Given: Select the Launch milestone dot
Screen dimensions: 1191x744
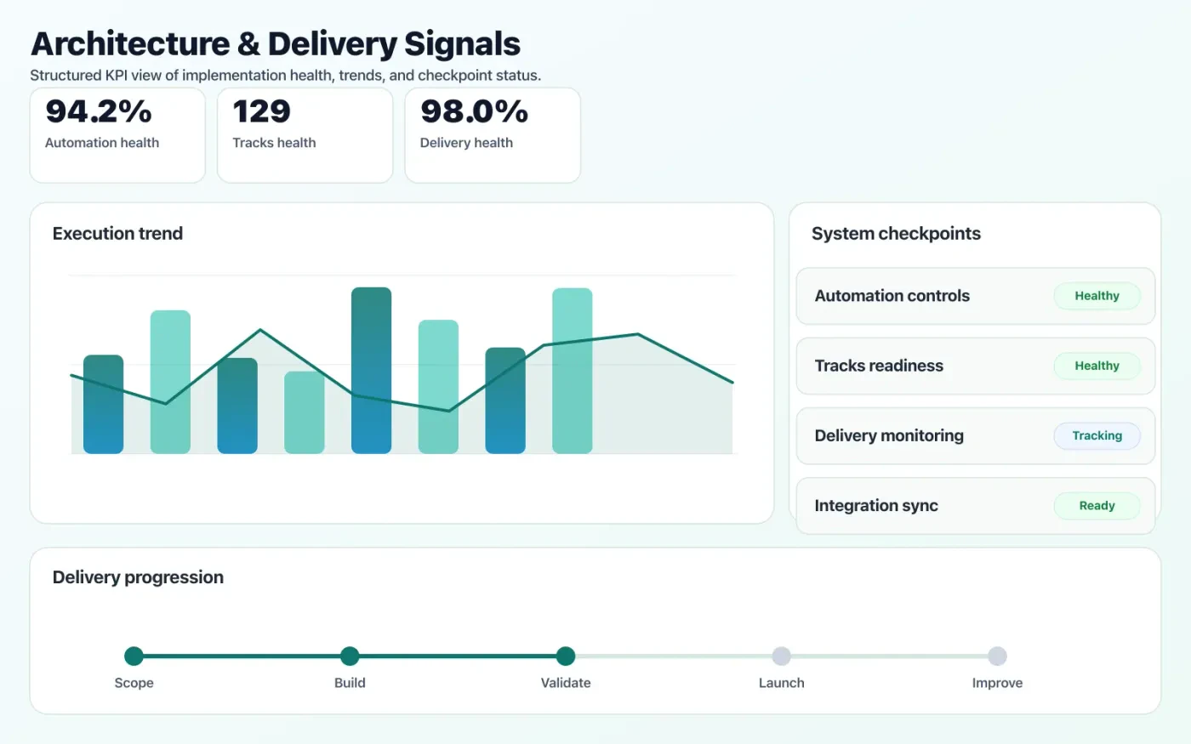Looking at the screenshot, I should pos(781,656).
